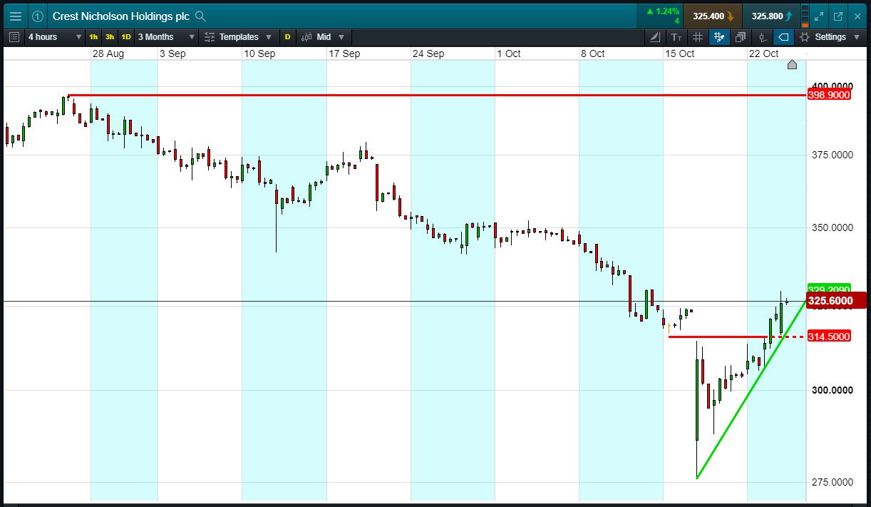Click the circled number one chart indicator
Image resolution: width=871 pixels, height=507 pixels.
point(38,16)
